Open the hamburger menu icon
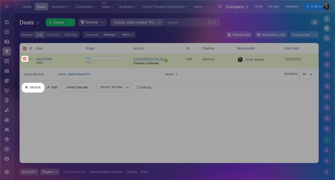This screenshot has width=335, height=180. [x=7, y=7]
